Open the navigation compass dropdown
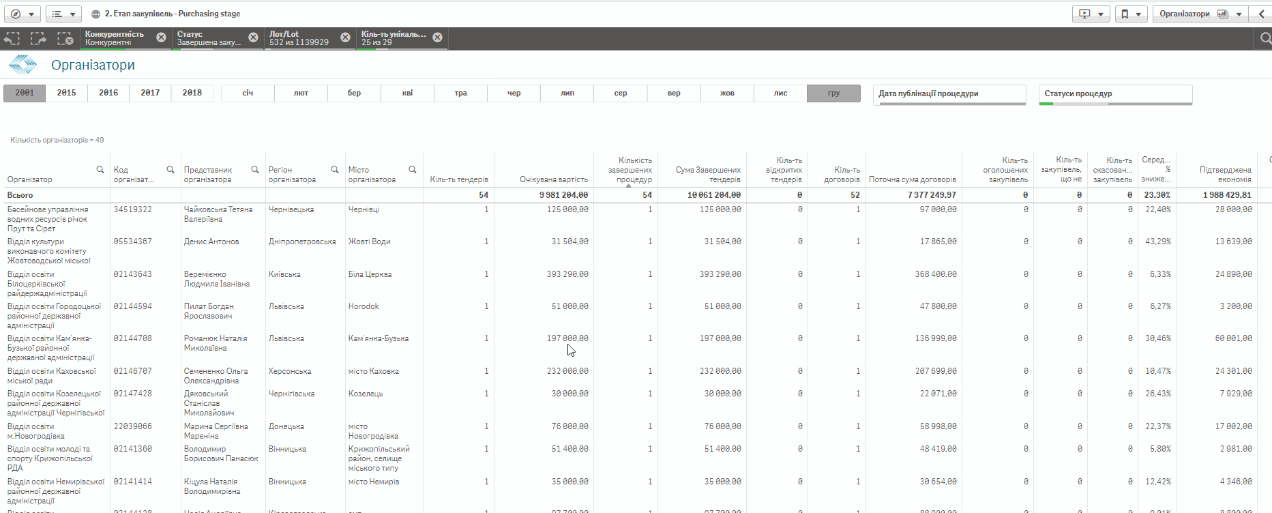Screen dimensions: 1272x513 [x=23, y=14]
